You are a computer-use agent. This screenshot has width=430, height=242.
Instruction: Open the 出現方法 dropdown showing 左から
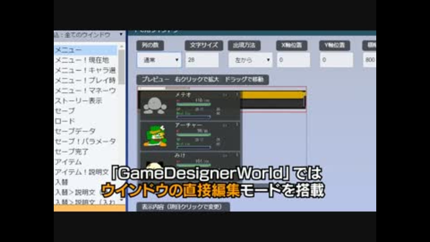[250, 60]
